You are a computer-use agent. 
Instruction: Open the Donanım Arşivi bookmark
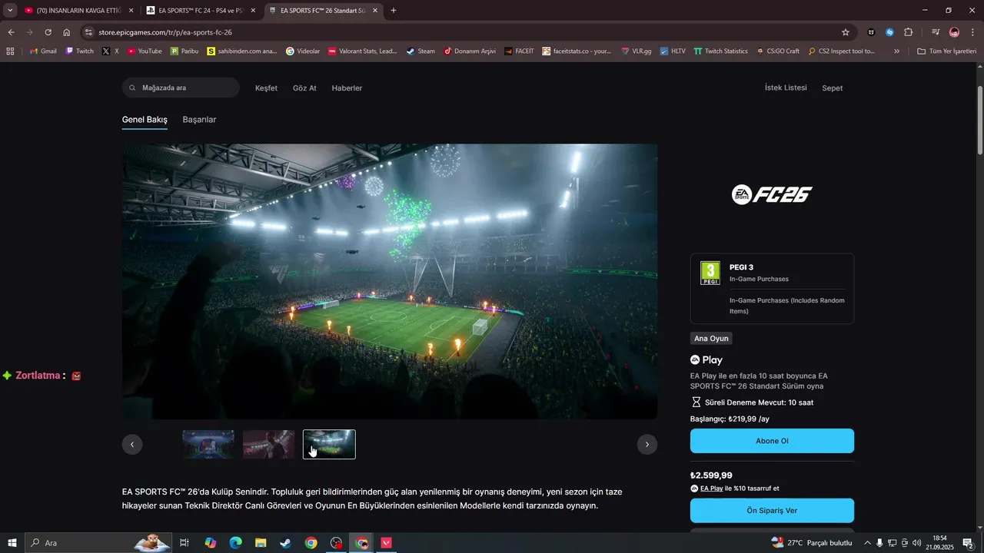click(470, 51)
